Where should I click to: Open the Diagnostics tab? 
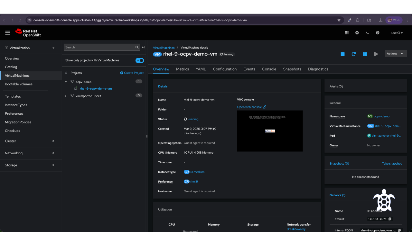click(x=318, y=69)
